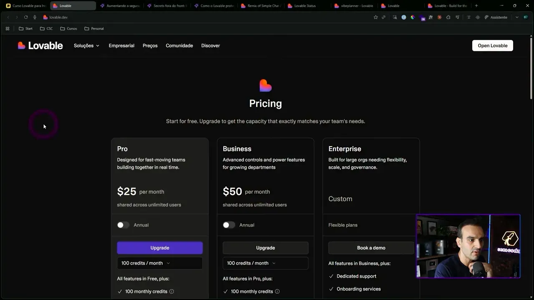Enable Annual billing on the Business plan
This screenshot has width=534, height=300.
pyautogui.click(x=229, y=225)
